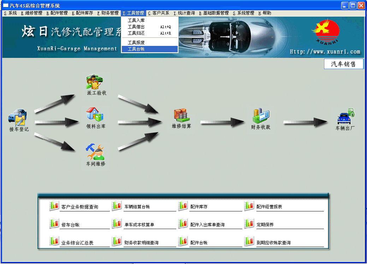
Task: Open the 车辆结算台帐 report link
Action: pyautogui.click(x=137, y=207)
